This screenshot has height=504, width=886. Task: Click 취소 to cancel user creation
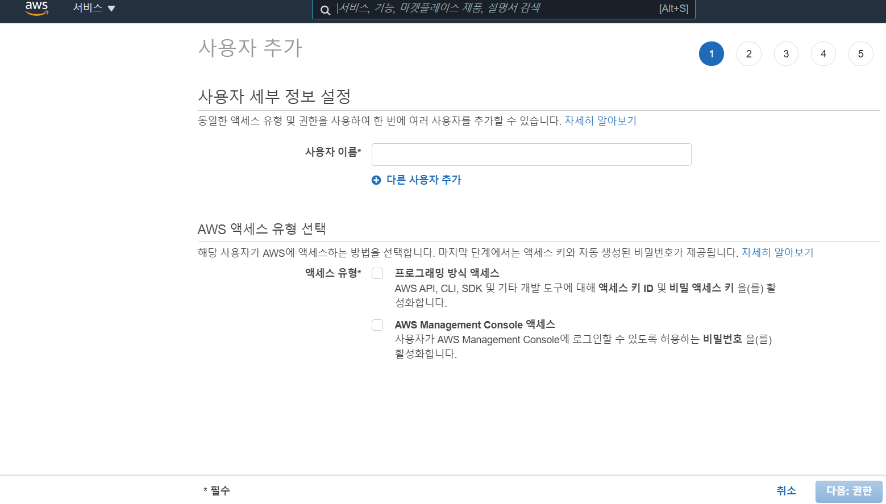click(787, 490)
